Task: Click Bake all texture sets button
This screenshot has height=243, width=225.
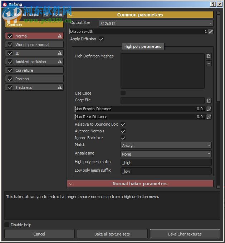Action: 112,234
